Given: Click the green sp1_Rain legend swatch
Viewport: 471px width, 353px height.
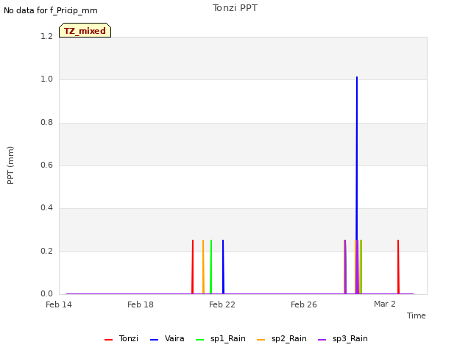Looking at the screenshot, I should [199, 340].
